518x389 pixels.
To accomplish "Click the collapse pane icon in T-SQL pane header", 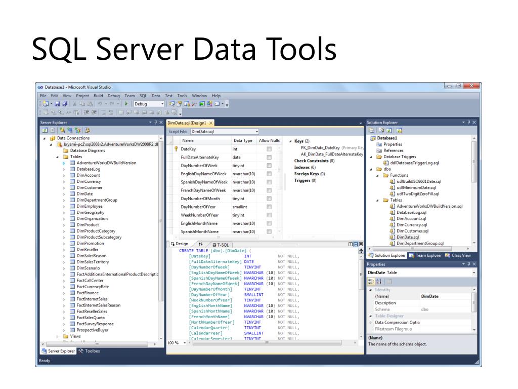I will pos(361,244).
